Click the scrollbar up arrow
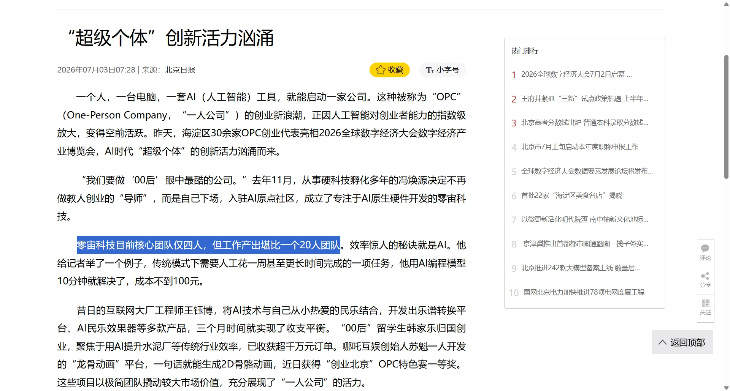The width and height of the screenshot is (730, 391). coord(726,4)
